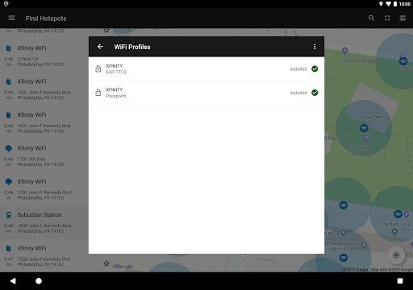This screenshot has height=290, width=413.
Task: Open the hamburger navigation menu
Action: [x=11, y=18]
